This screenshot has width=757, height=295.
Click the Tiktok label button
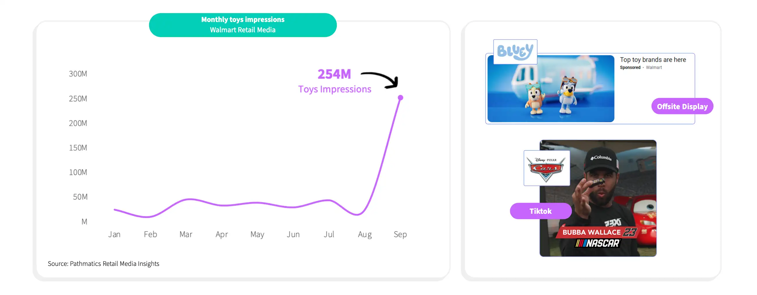[540, 211]
